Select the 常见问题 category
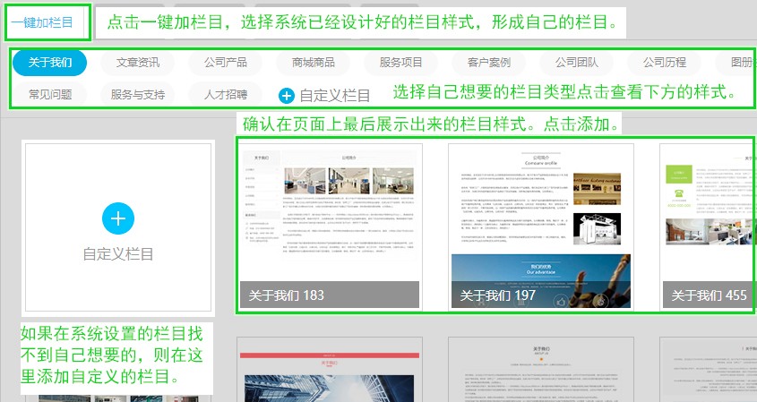The height and width of the screenshot is (402, 757). coord(50,94)
